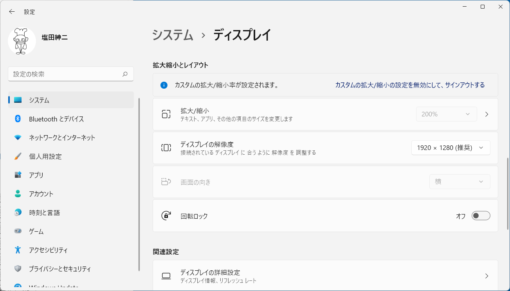Open the アクセシビリティ settings page
Screen dimensions: 510x291
71,250
